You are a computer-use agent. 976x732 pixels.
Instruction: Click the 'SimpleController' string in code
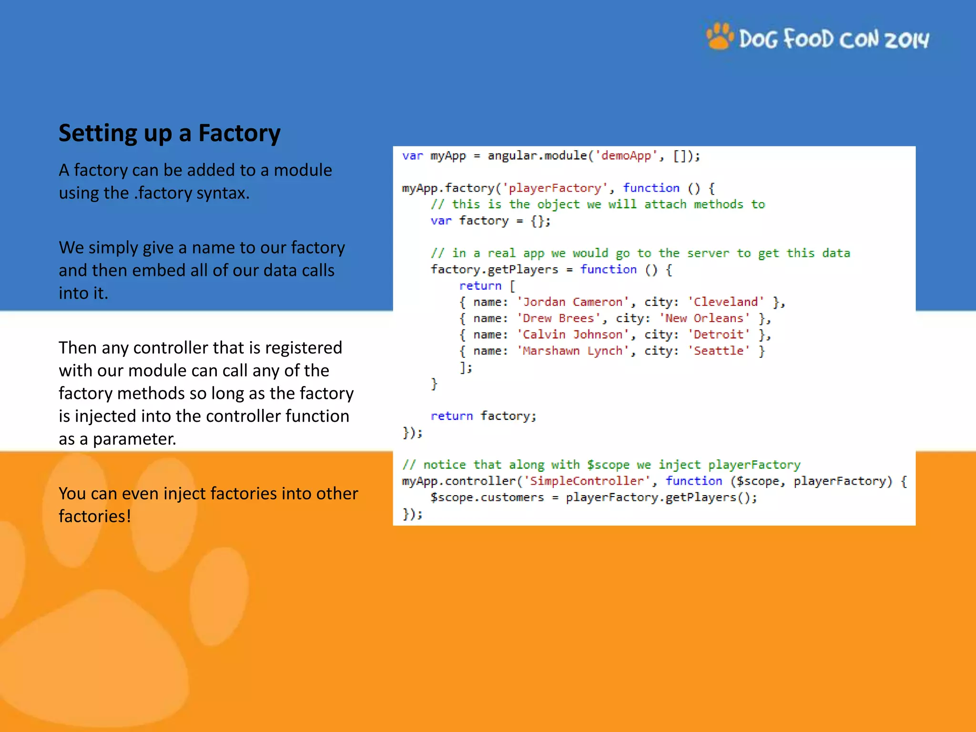point(587,481)
